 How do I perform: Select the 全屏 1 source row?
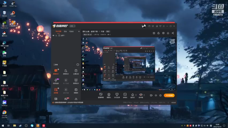point(66,36)
